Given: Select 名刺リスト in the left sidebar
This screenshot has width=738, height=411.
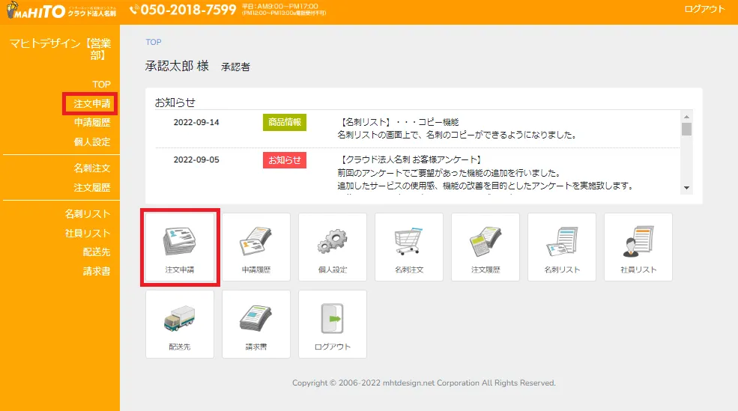Looking at the screenshot, I should click(x=88, y=214).
